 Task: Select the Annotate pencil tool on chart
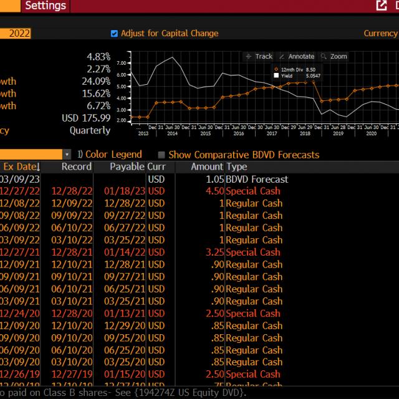[x=297, y=56]
